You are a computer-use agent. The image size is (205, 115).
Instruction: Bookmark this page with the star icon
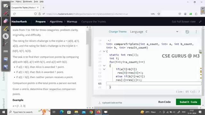click(x=159, y=14)
